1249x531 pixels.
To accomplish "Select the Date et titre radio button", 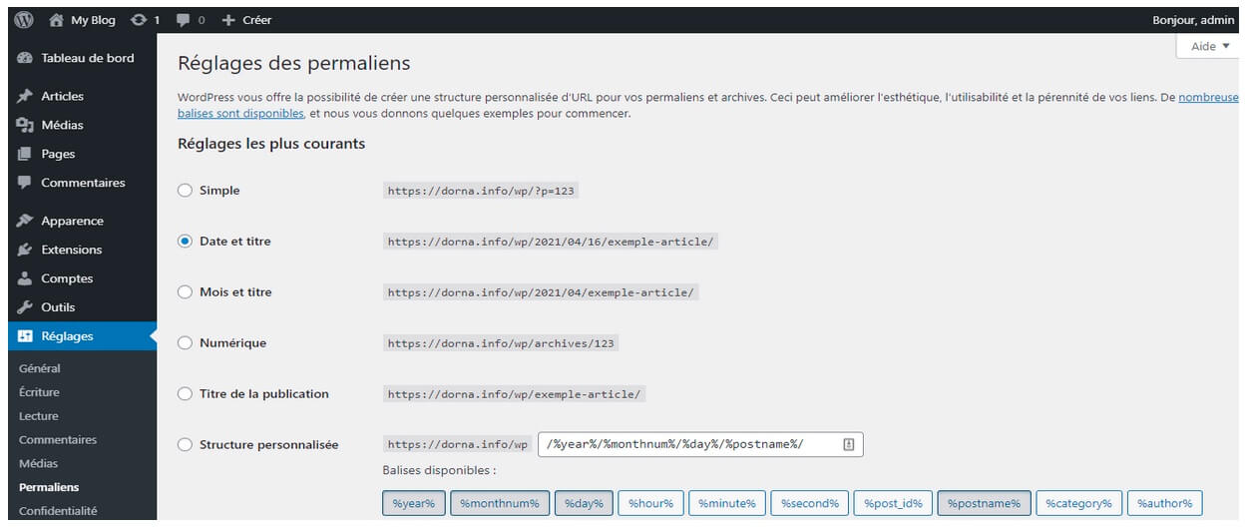I will (x=185, y=242).
